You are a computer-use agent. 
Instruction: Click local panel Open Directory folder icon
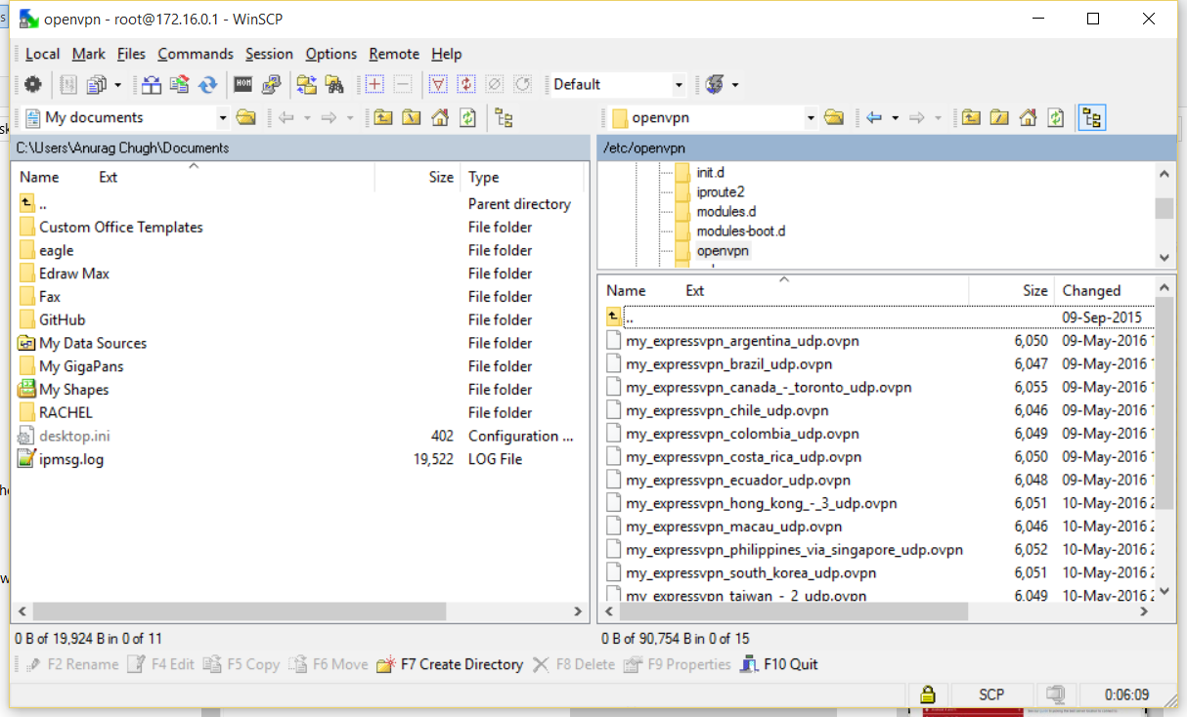point(246,118)
